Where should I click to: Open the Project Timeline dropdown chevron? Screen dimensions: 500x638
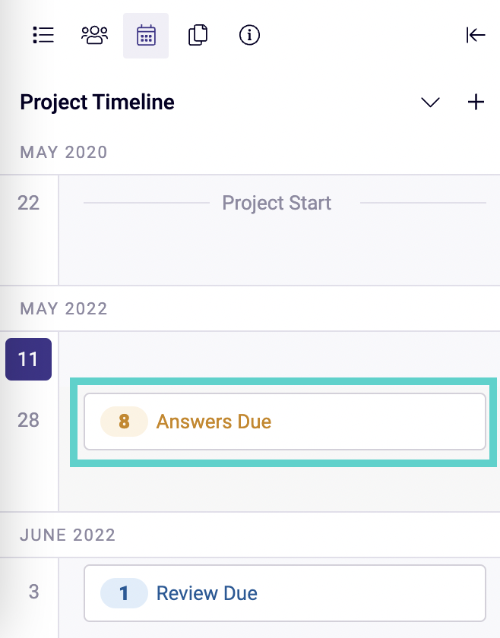tap(430, 103)
